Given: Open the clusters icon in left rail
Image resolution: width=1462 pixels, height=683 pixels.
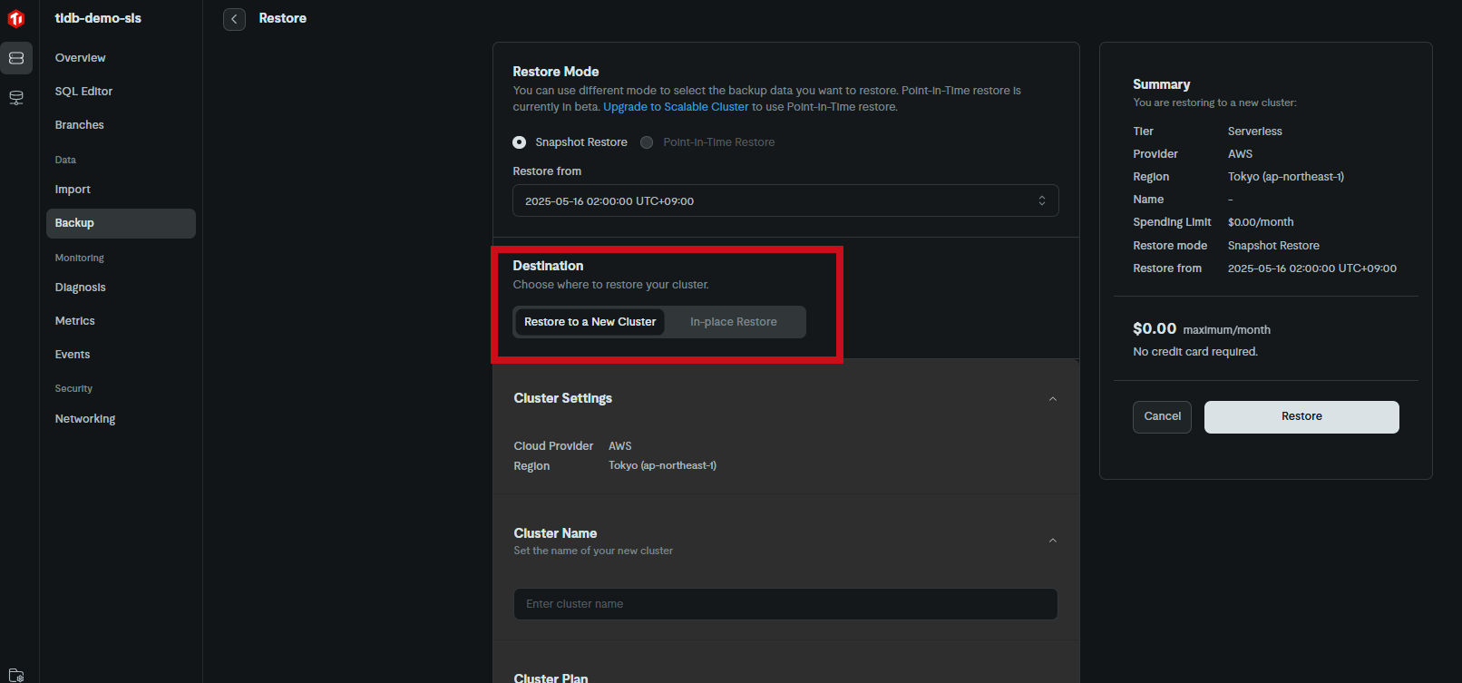Looking at the screenshot, I should [16, 58].
